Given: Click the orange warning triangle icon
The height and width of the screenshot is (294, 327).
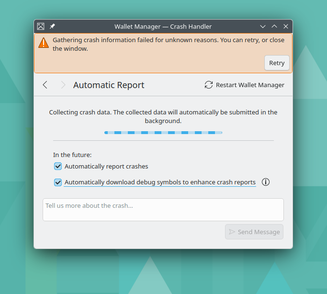Looking at the screenshot, I should [x=44, y=43].
